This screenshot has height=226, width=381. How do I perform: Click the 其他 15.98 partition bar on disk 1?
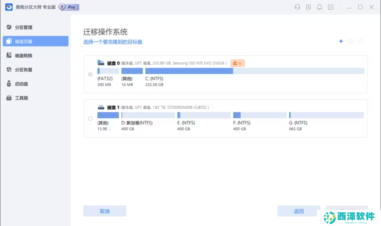tap(108, 115)
